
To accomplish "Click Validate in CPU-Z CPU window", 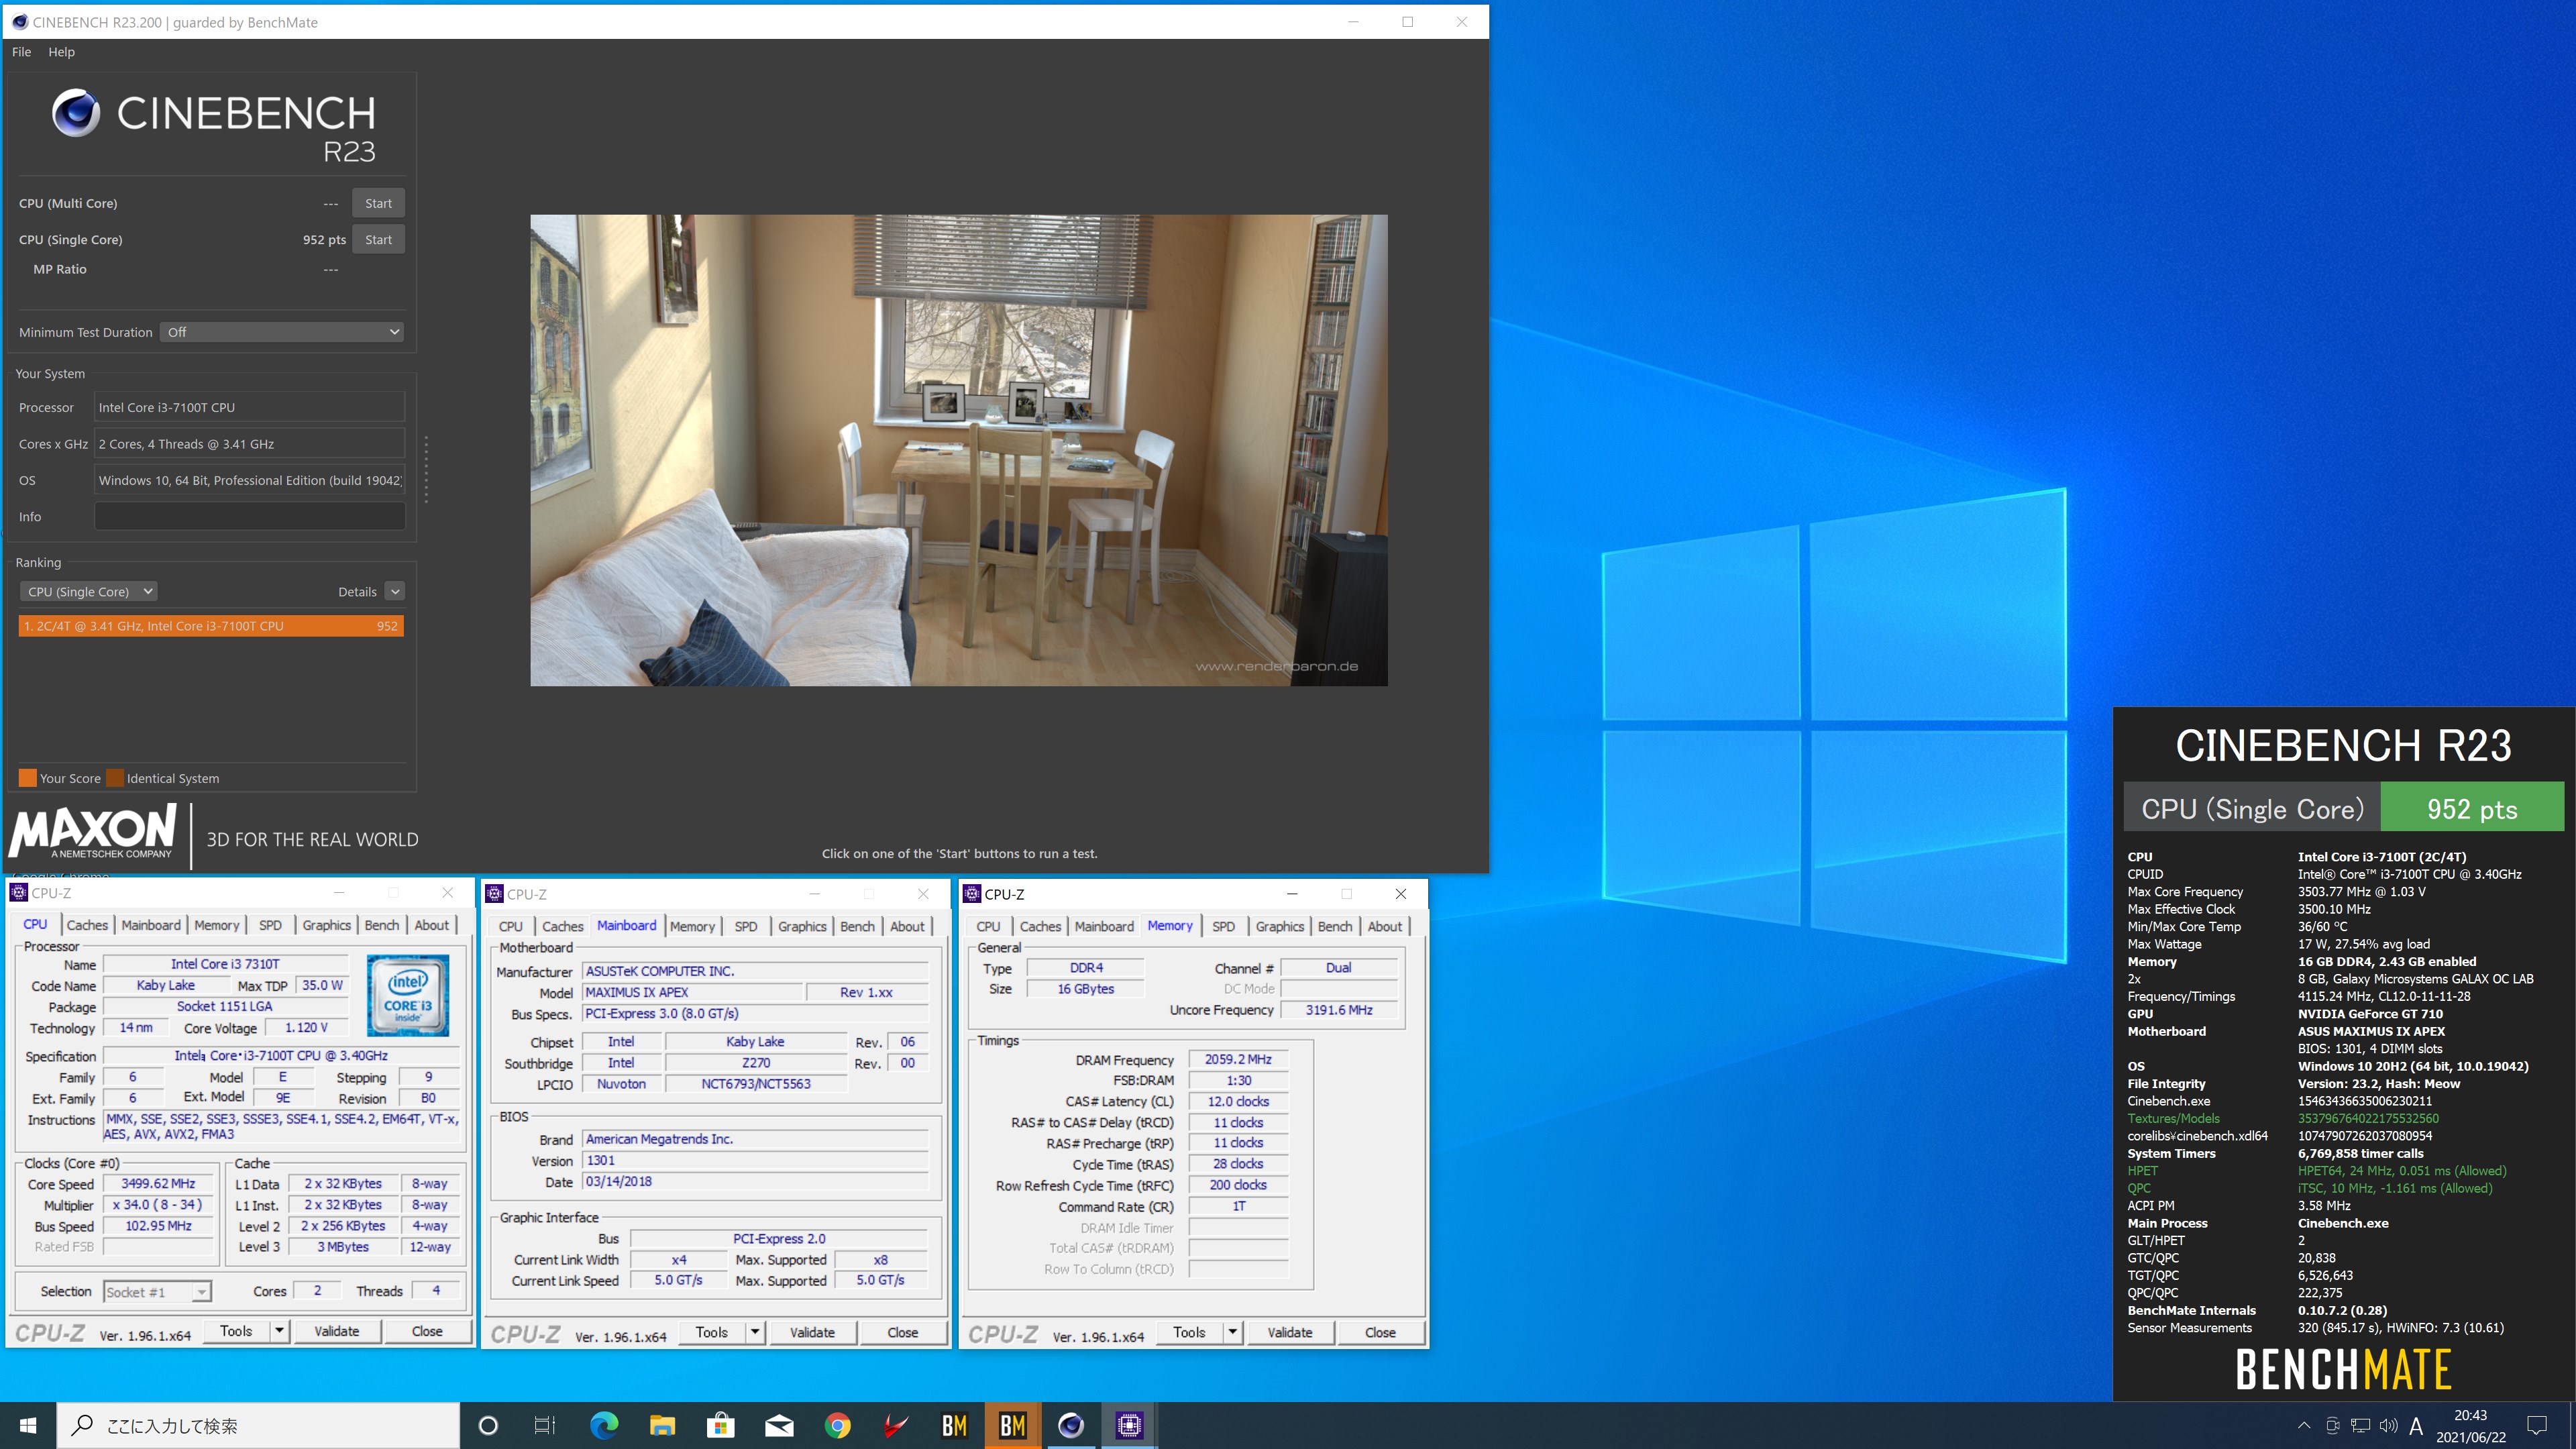I will 337,1331.
